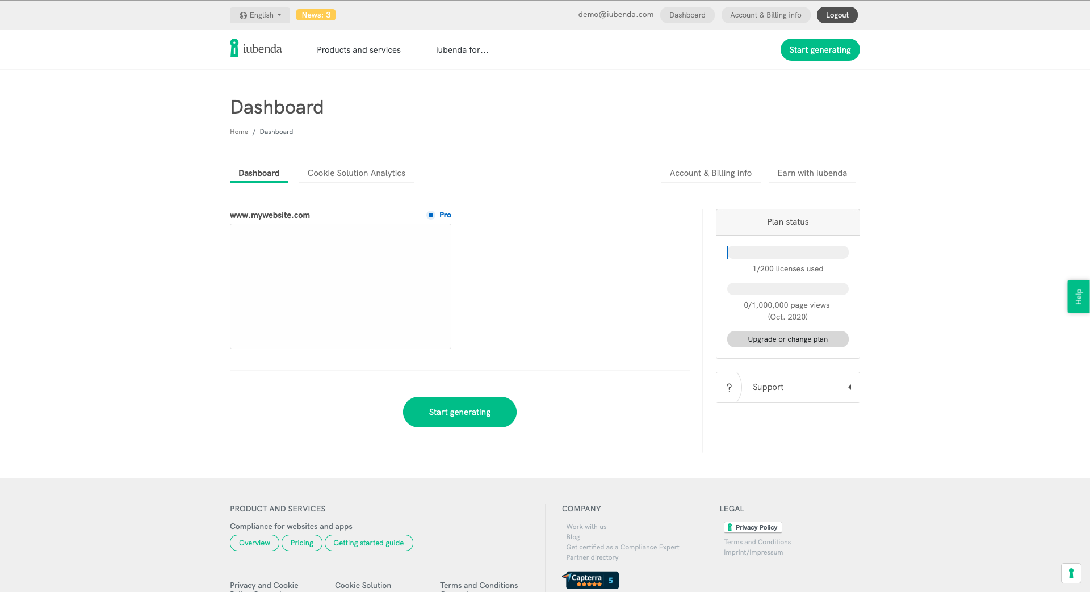Viewport: 1090px width, 592px height.
Task: Click the News: 3 badge
Action: click(316, 15)
